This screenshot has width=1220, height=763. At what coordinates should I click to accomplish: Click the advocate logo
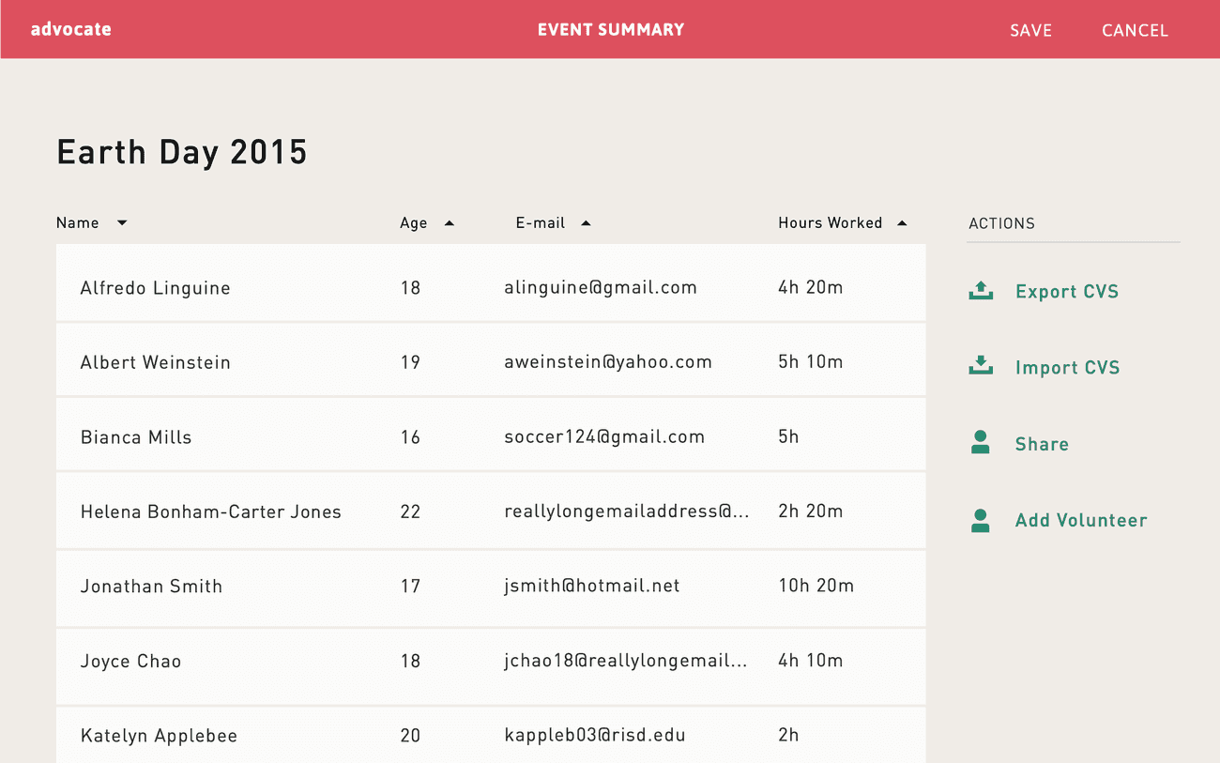click(71, 29)
